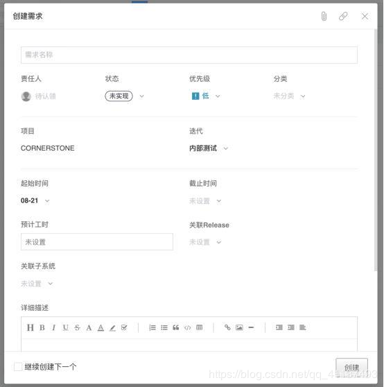Click 未设置 under 截止时间
384x387 pixels.
(x=200, y=201)
